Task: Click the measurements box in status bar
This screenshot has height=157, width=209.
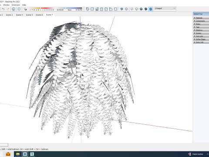Action: pyautogui.click(x=4, y=145)
